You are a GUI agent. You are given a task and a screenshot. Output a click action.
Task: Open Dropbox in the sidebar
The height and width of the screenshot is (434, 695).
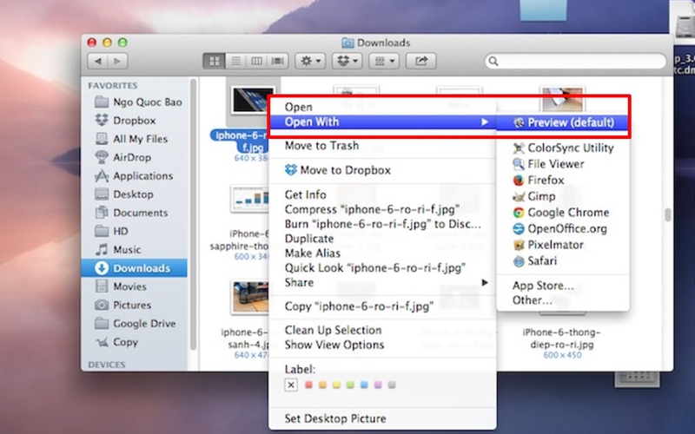125,121
